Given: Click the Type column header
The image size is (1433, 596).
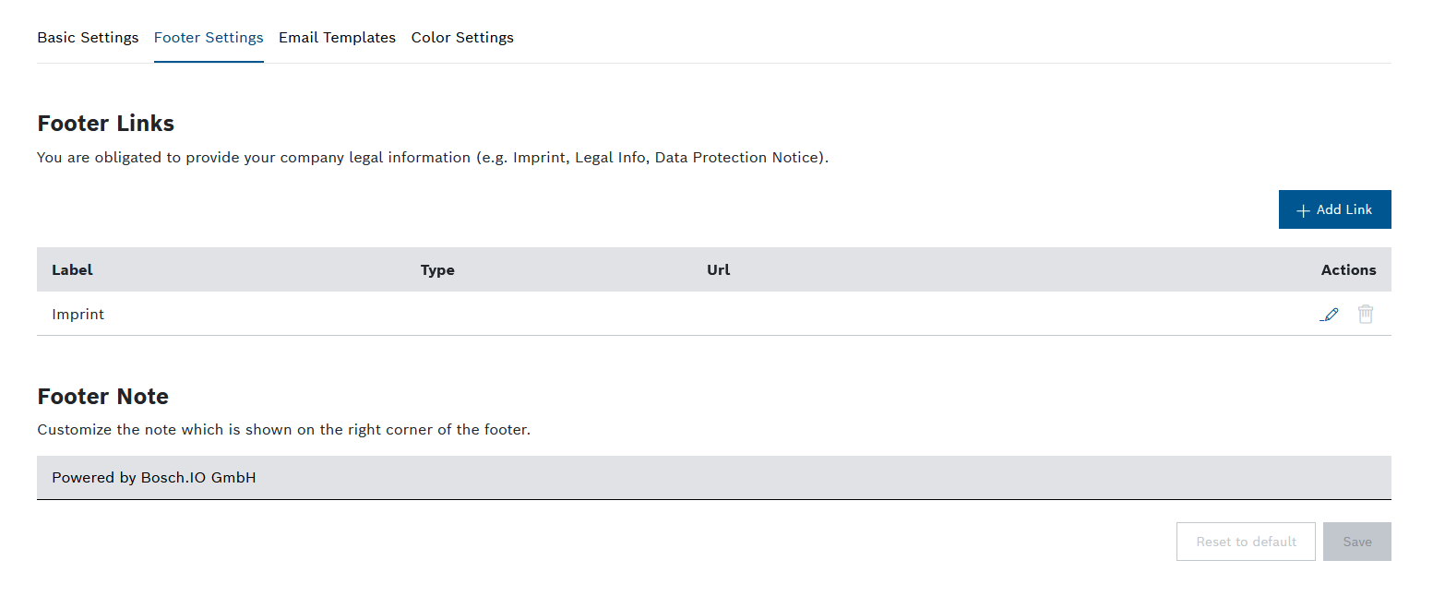Looking at the screenshot, I should 437,270.
